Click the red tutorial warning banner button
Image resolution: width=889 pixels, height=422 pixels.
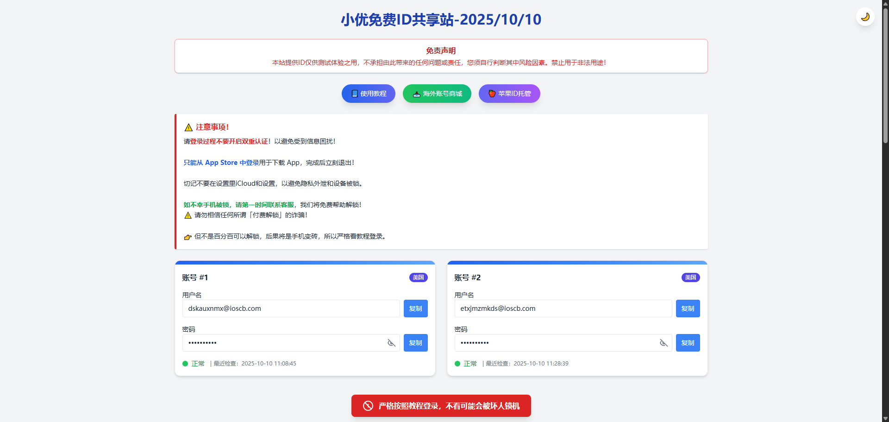tap(441, 406)
